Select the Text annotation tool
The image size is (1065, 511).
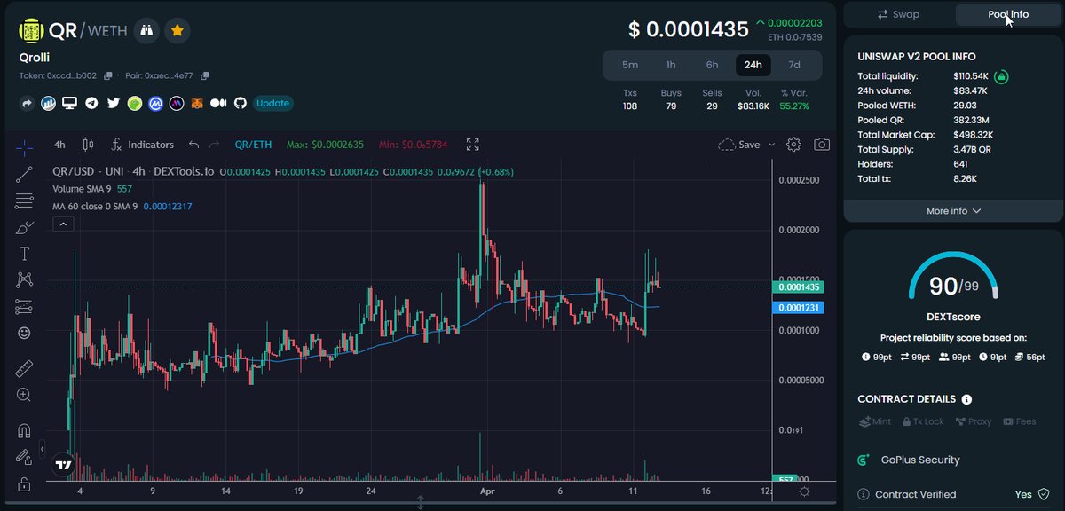(x=25, y=254)
